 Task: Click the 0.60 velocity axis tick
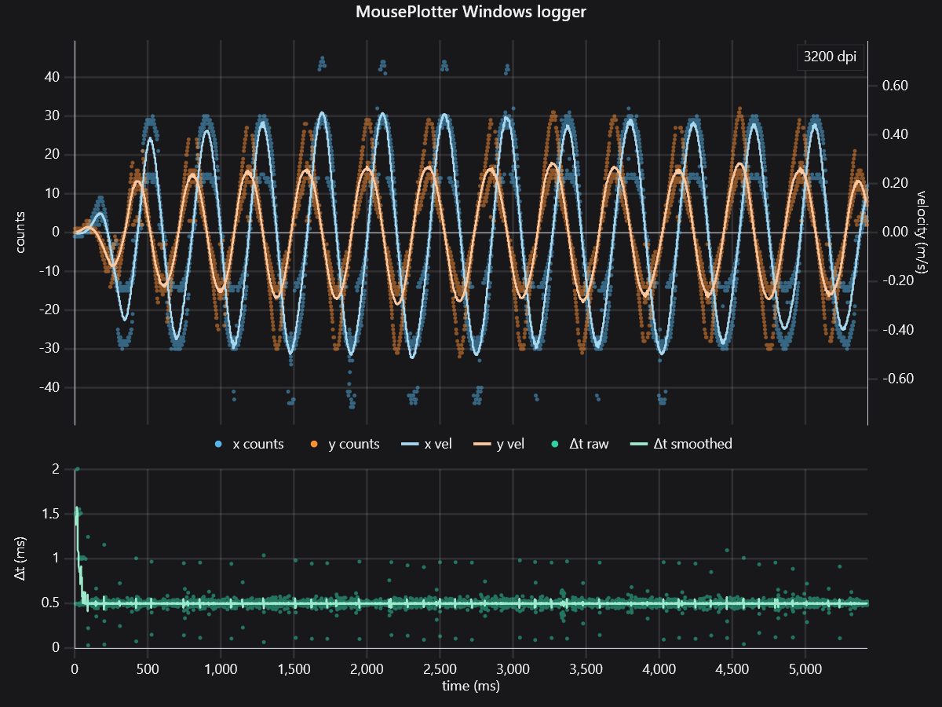(x=893, y=86)
